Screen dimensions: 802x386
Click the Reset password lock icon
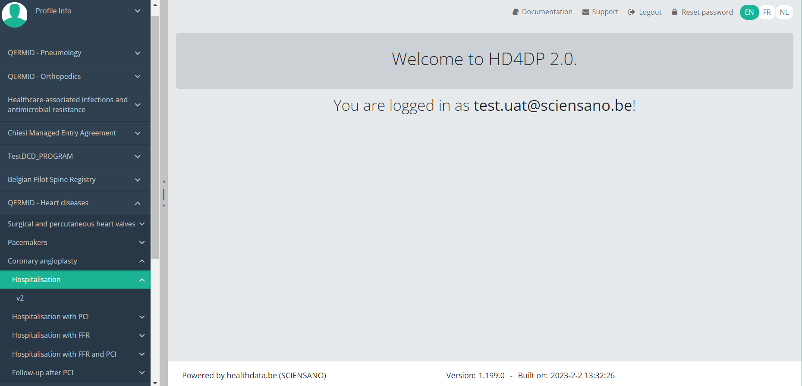(675, 12)
